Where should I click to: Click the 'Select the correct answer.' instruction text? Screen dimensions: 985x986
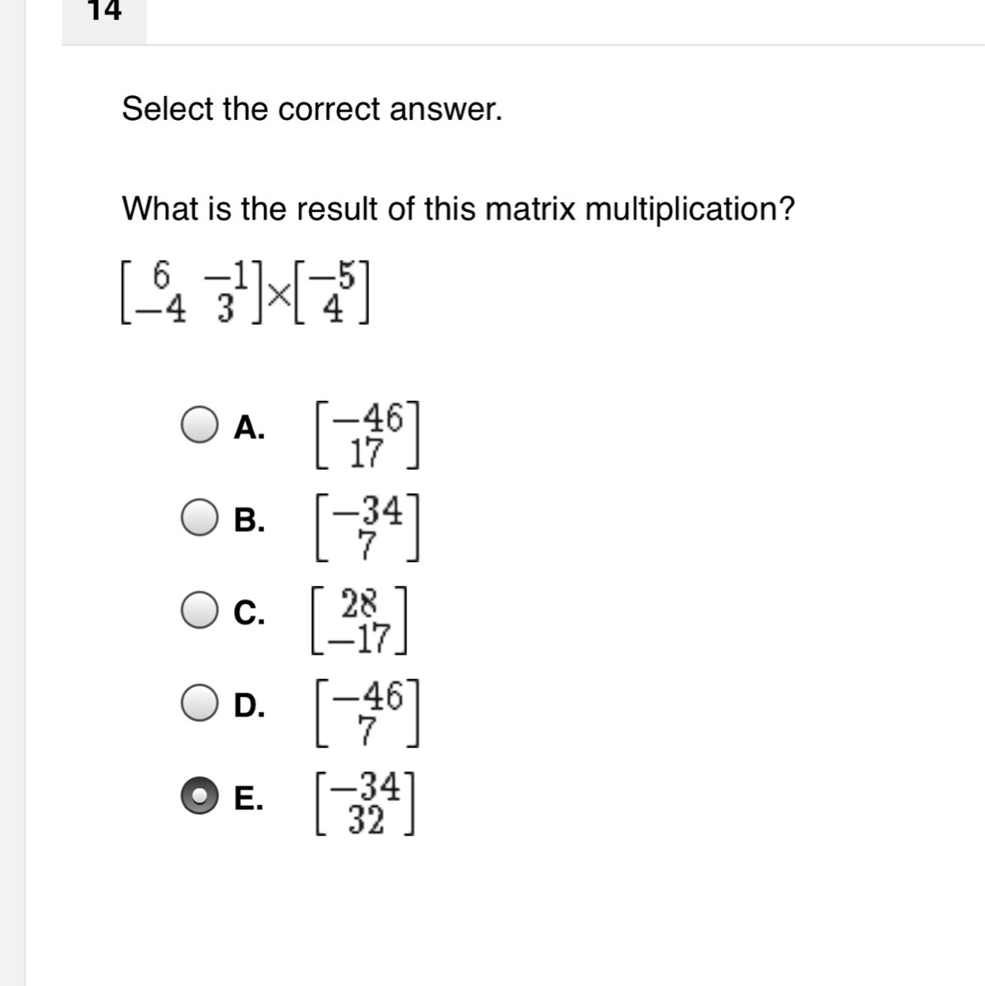(312, 108)
